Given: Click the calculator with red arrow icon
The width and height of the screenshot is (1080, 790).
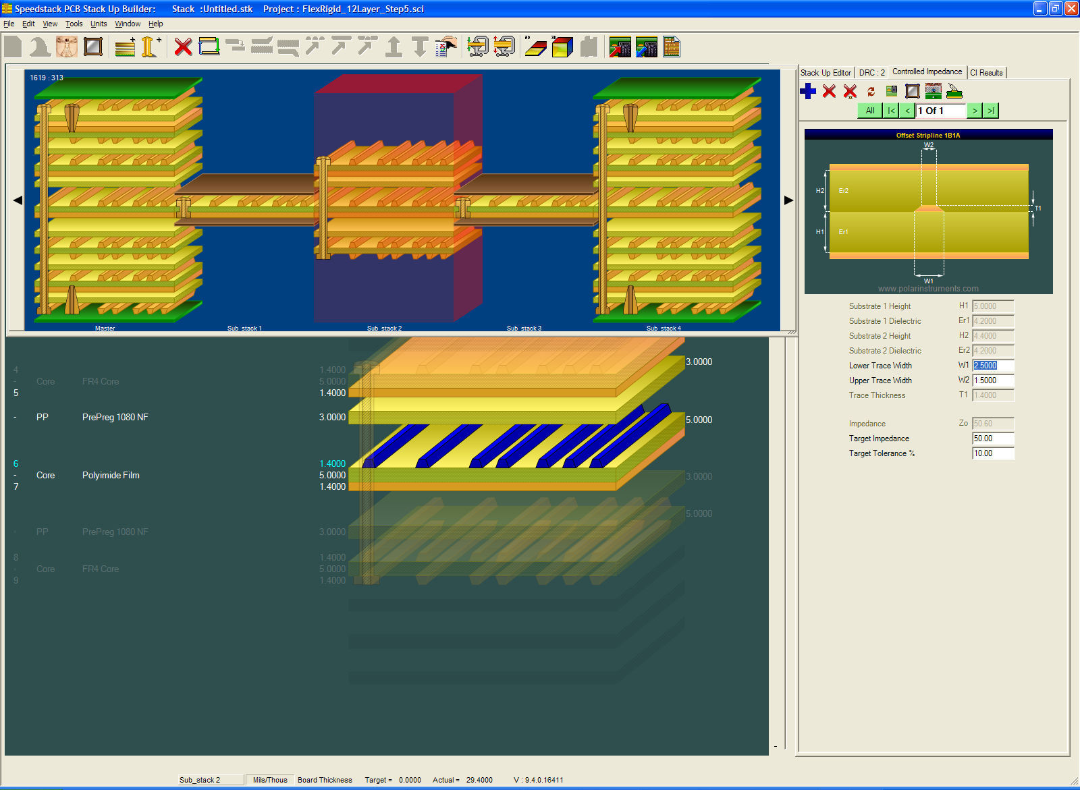Looking at the screenshot, I should pyautogui.click(x=620, y=47).
